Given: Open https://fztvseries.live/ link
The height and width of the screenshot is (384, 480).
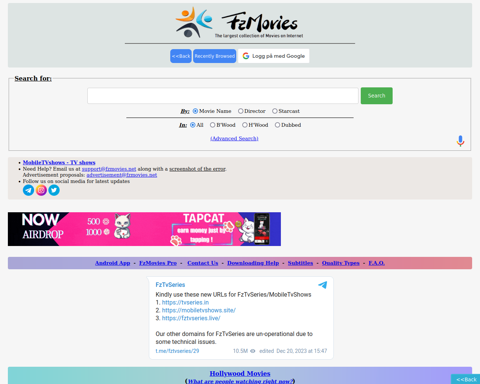Looking at the screenshot, I should (191, 318).
